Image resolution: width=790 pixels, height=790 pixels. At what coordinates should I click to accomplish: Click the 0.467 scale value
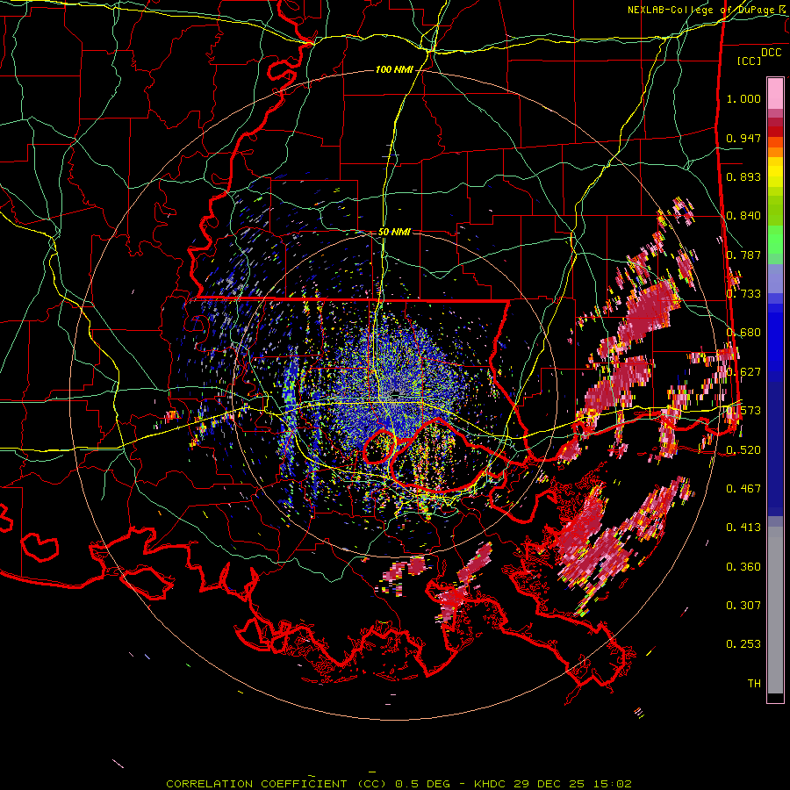[x=743, y=488]
